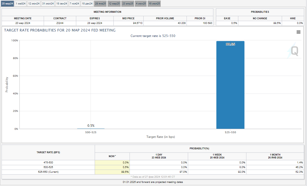Click the Q watermark logo on chart
Screen dimensions: 307x186
294,51
